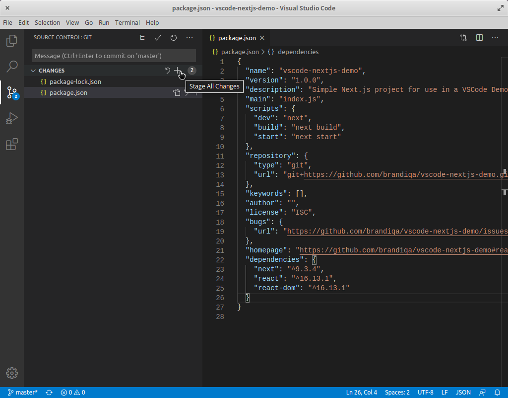
Task: Commit changes using the checkmark icon
Action: [158, 37]
